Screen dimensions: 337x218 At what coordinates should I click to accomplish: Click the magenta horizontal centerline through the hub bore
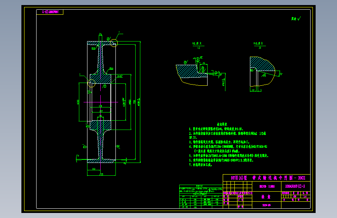coord(101,102)
